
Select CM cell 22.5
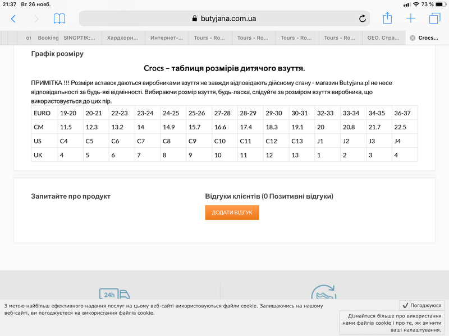[x=405, y=127]
